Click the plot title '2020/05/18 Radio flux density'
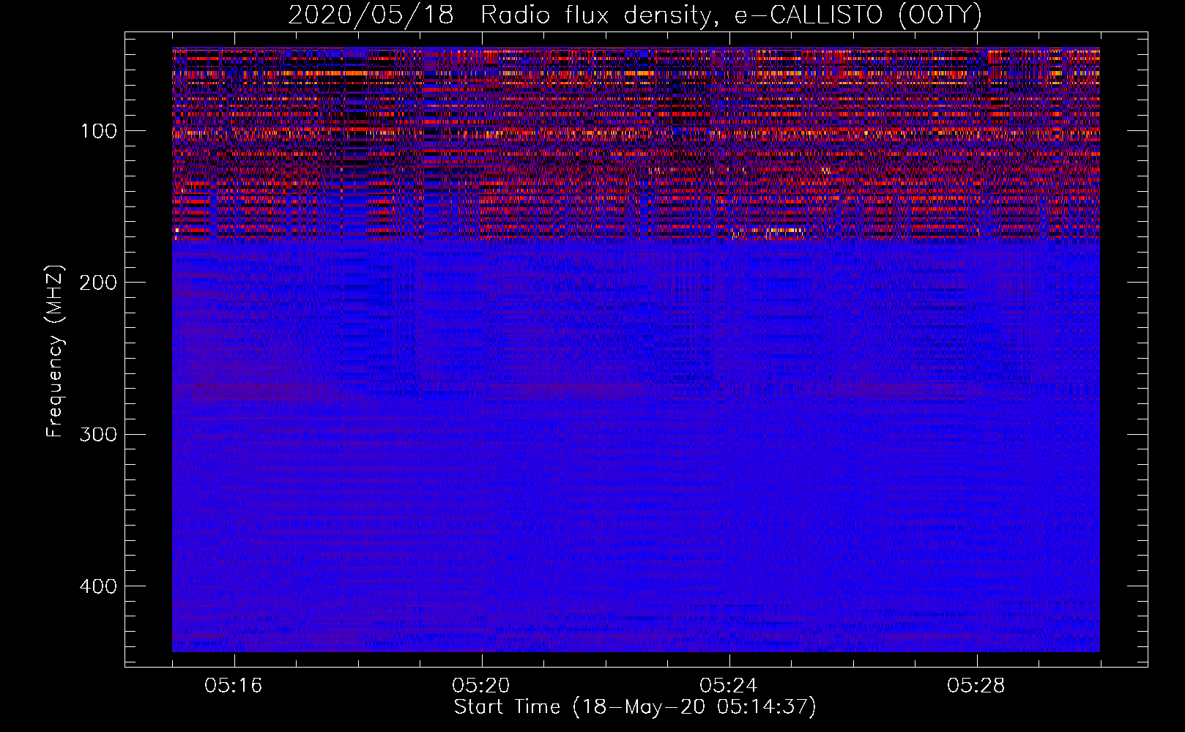The width and height of the screenshot is (1185, 732). click(x=634, y=15)
